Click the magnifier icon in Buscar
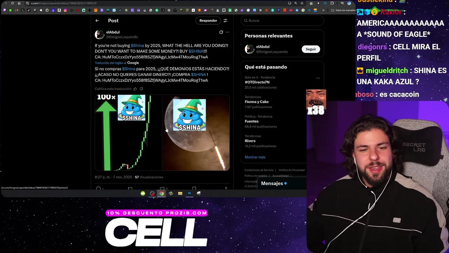This screenshot has width=449, height=253. (x=246, y=20)
